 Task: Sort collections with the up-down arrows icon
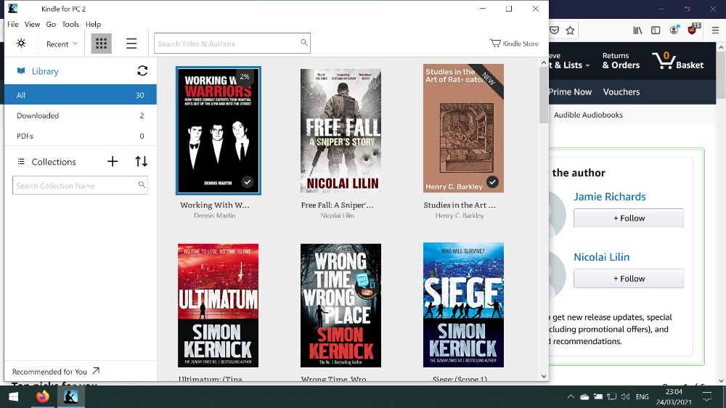click(142, 161)
